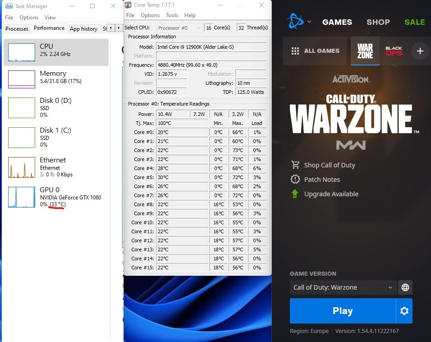
Task: Select the CPU performance graph thumbnail
Action: tap(22, 52)
